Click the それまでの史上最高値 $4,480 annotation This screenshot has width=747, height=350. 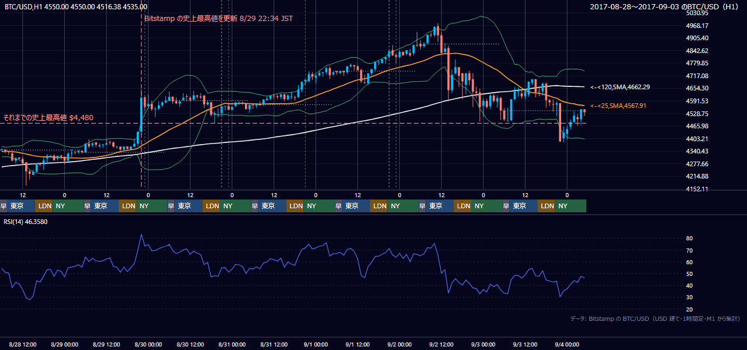coord(49,118)
